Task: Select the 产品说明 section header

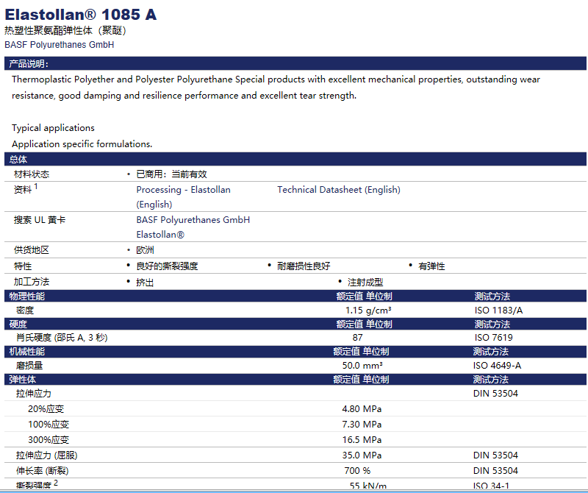Action: (295, 63)
